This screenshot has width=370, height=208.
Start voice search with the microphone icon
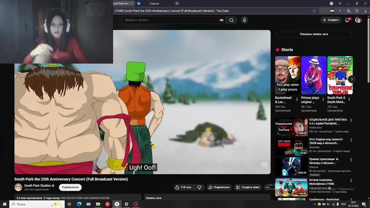[245, 20]
